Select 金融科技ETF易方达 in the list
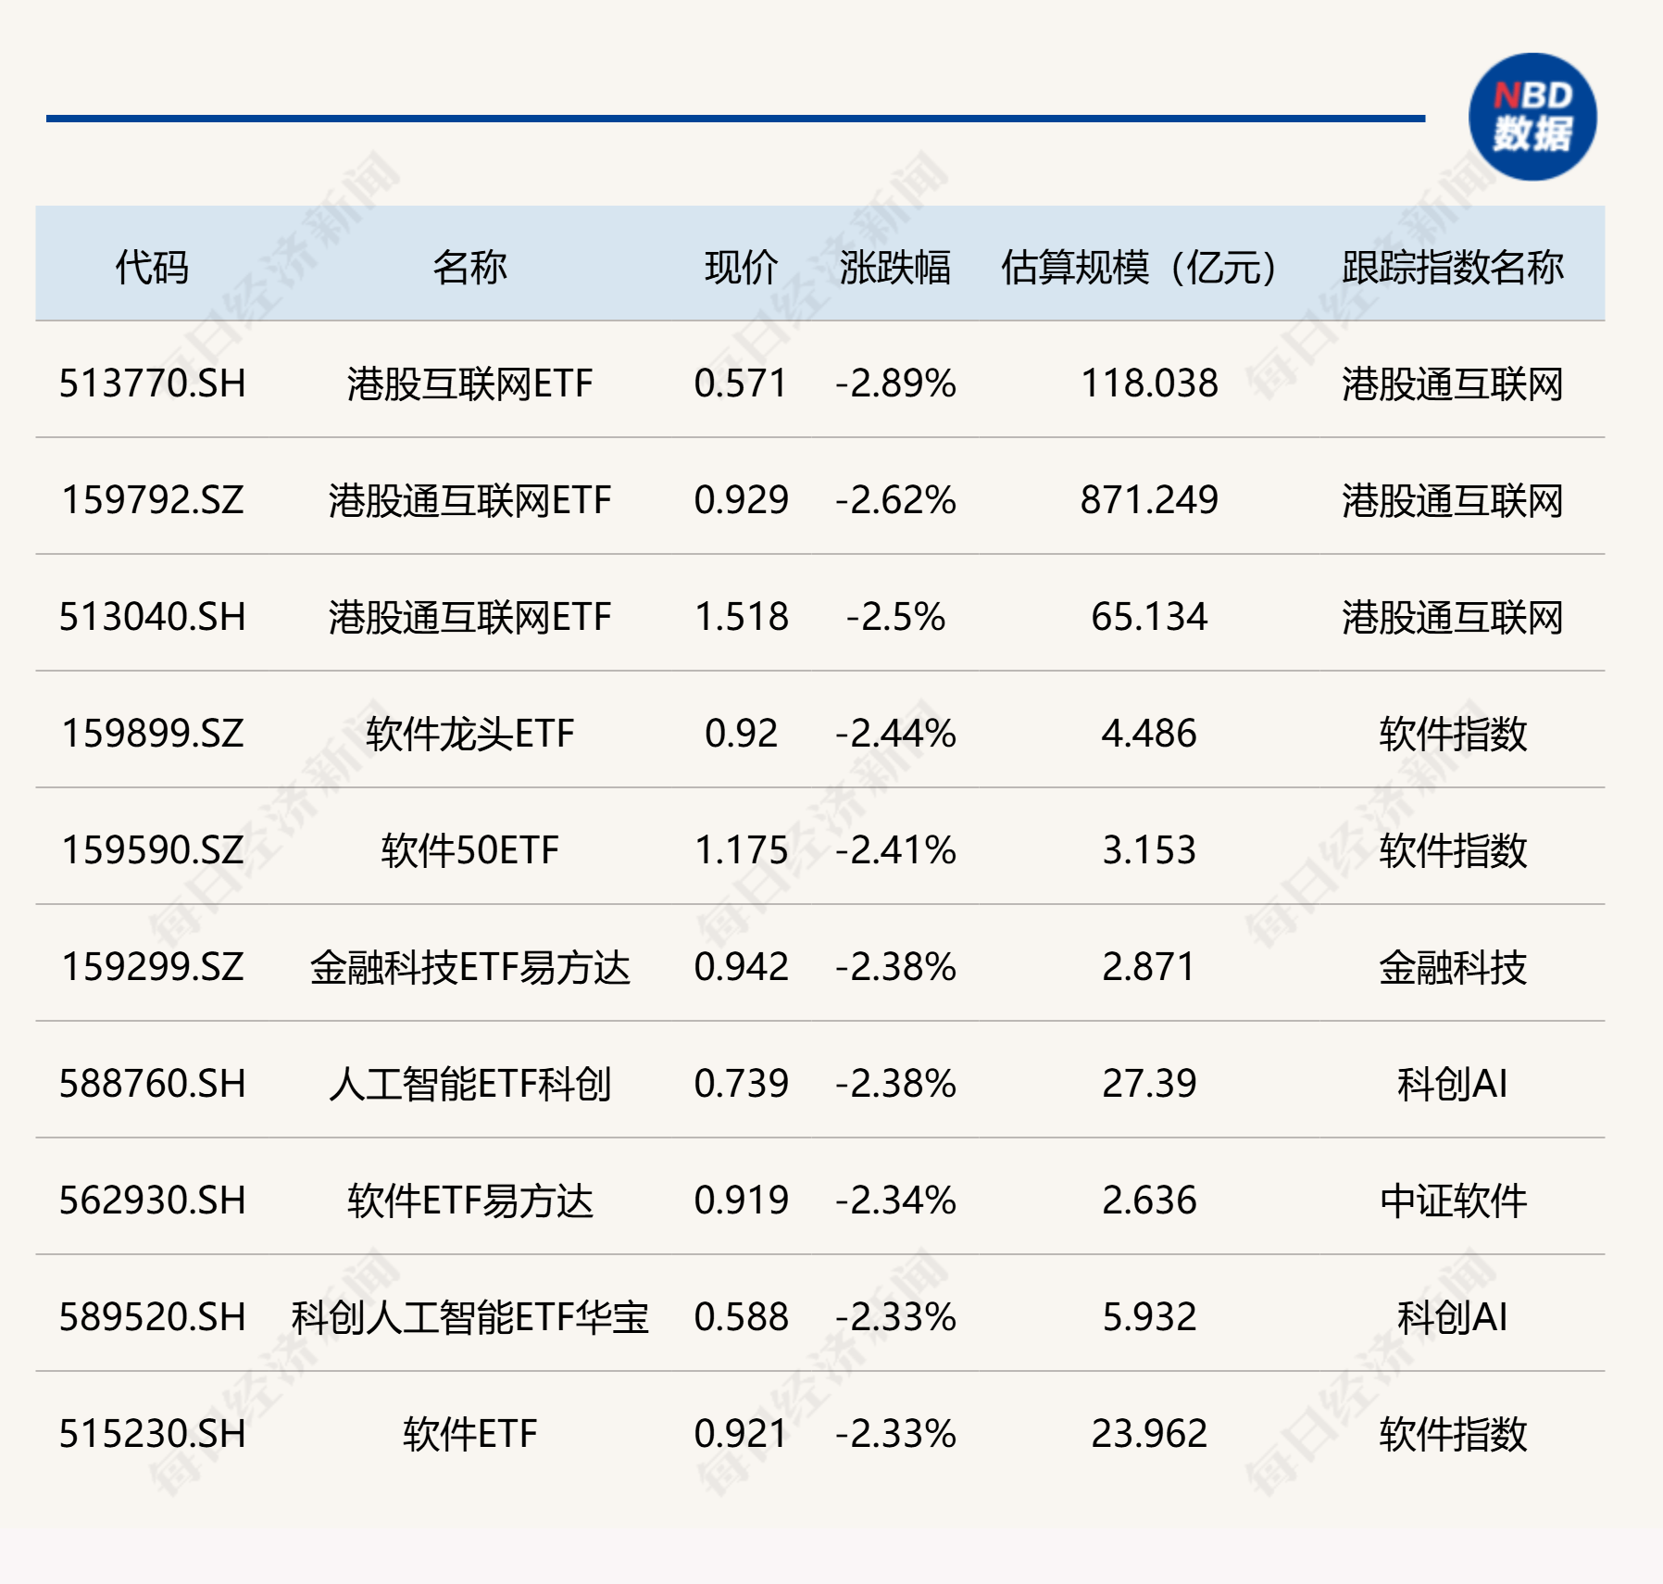 (x=469, y=967)
